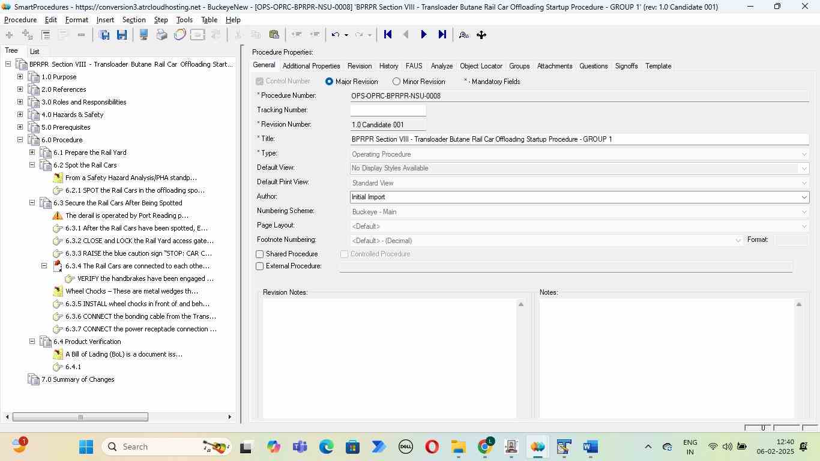Switch to the Attachments tab
This screenshot has height=461, width=820.
(x=554, y=66)
